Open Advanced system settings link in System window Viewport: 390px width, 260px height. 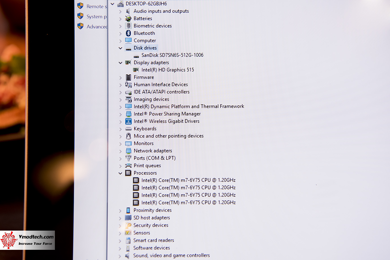click(x=97, y=27)
